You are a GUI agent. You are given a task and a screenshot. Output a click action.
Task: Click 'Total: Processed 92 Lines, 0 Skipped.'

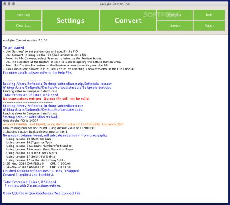[31, 95]
